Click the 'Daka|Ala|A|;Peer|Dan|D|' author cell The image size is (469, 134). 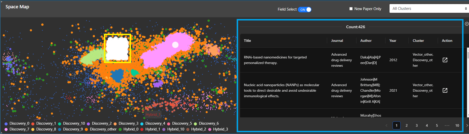pos(371,60)
